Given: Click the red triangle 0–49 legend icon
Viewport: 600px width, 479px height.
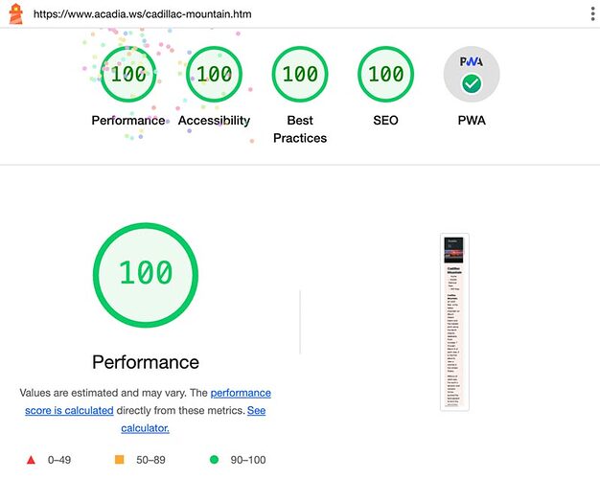Looking at the screenshot, I should click(x=31, y=460).
